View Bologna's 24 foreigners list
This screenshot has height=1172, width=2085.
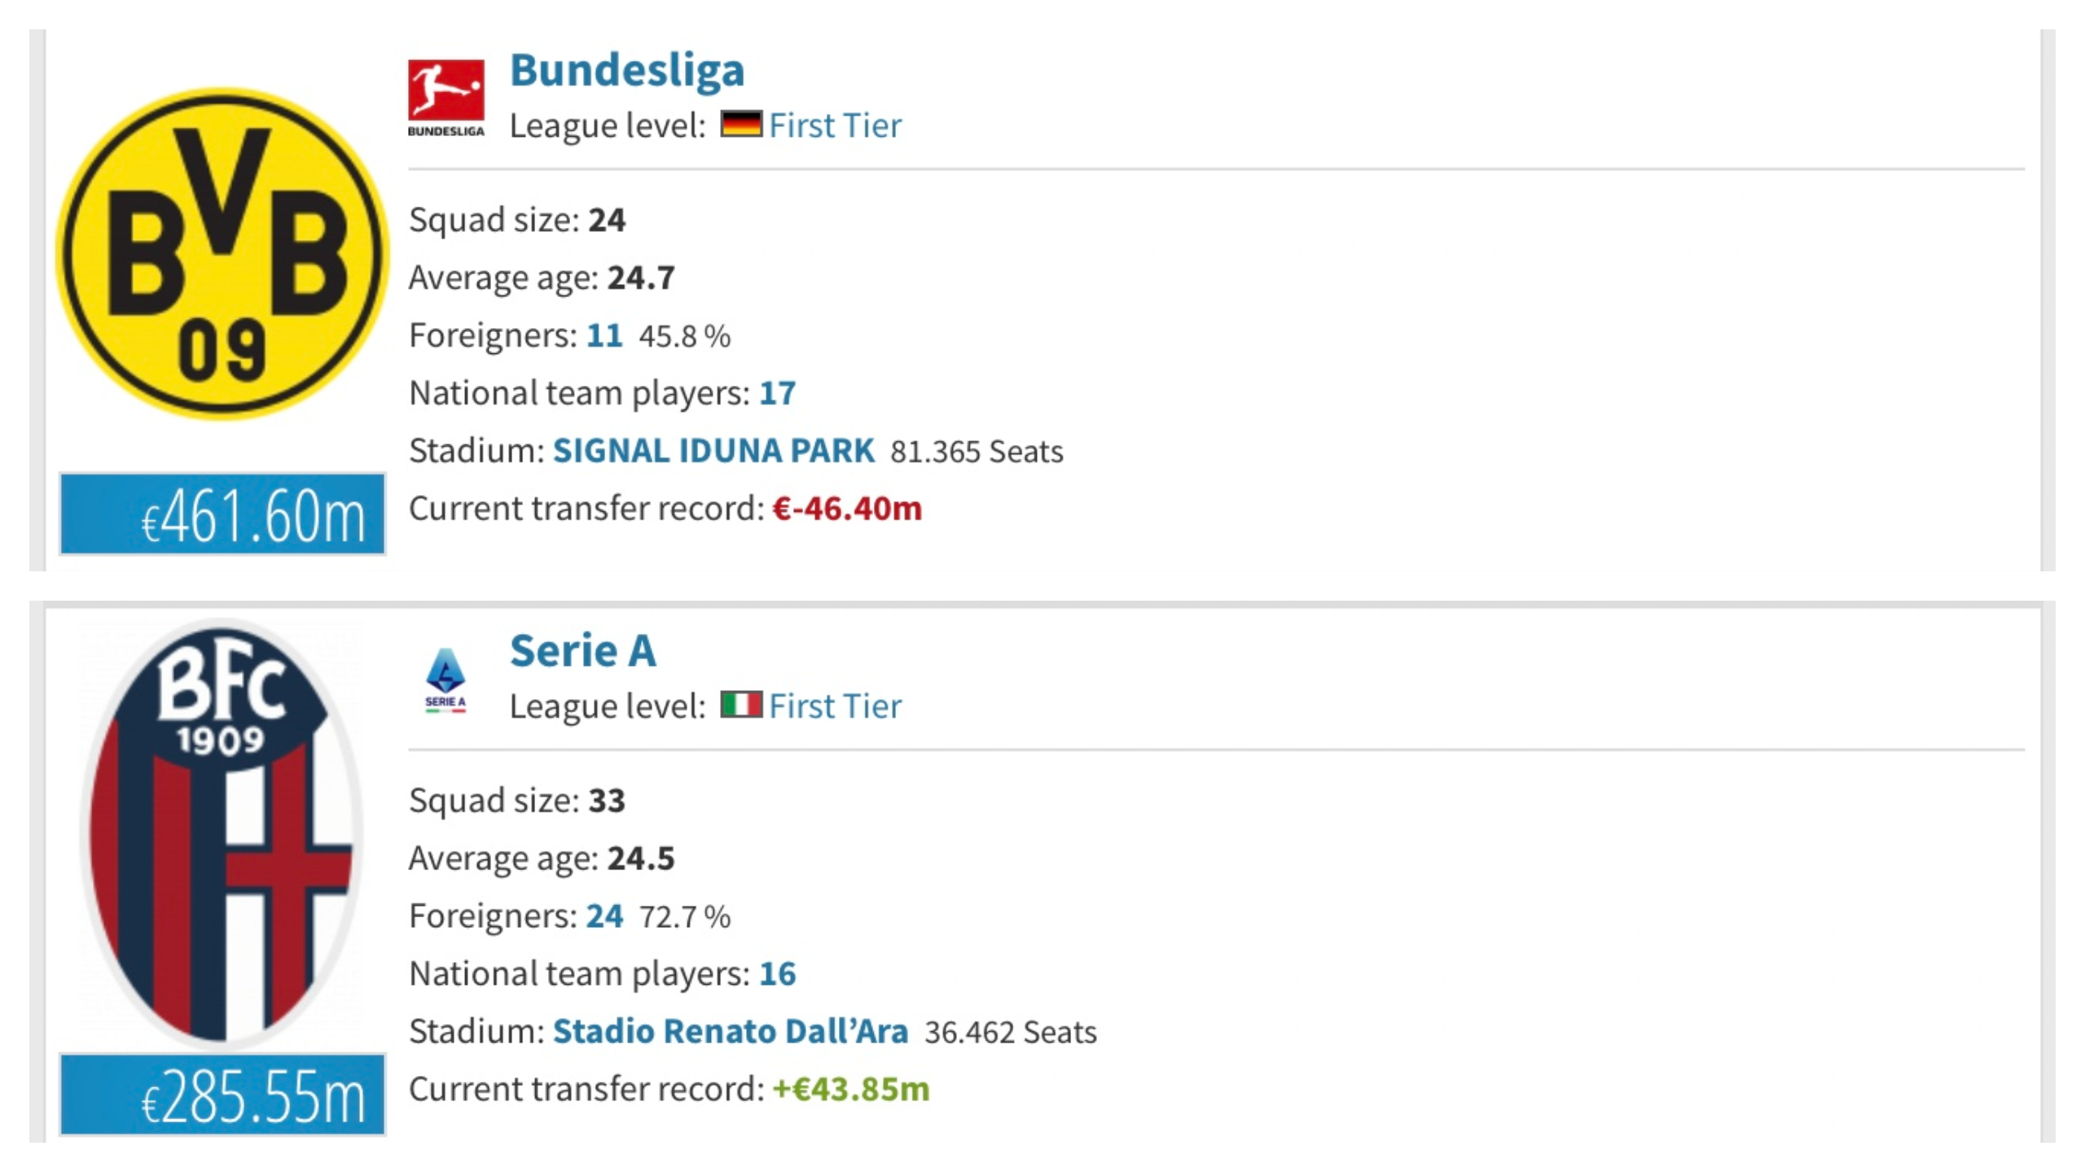pyautogui.click(x=604, y=916)
